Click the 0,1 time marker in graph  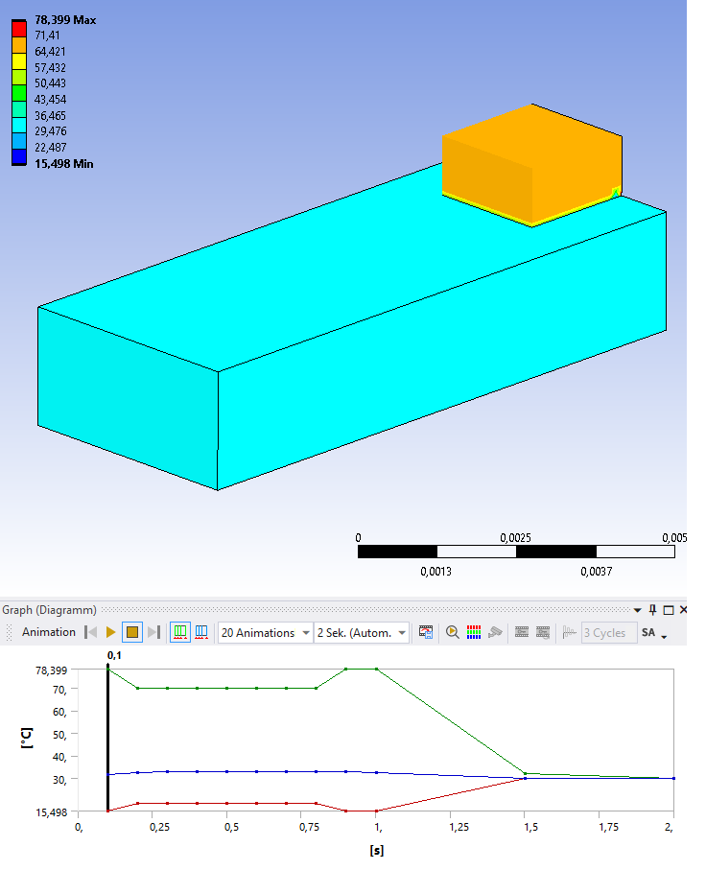point(114,655)
